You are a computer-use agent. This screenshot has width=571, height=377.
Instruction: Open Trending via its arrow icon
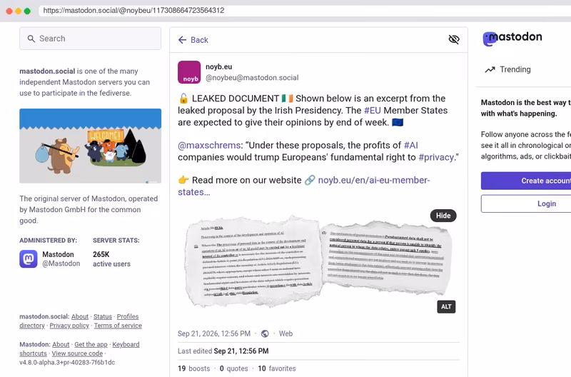pos(490,69)
